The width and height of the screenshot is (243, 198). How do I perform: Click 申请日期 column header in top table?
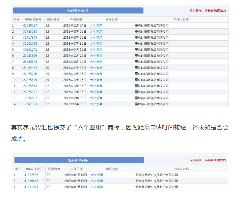(76, 19)
